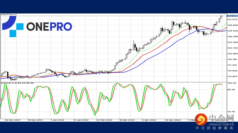
Task: Click the 31 Jan 2022 date label
Action: (x=81, y=120)
